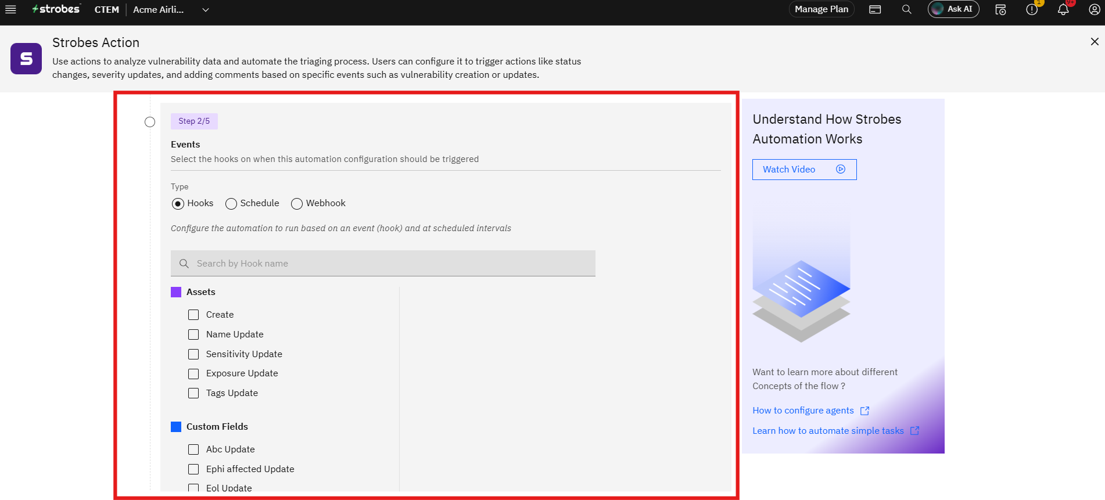
Task: Click the purple Strobes Action app icon
Action: point(26,59)
